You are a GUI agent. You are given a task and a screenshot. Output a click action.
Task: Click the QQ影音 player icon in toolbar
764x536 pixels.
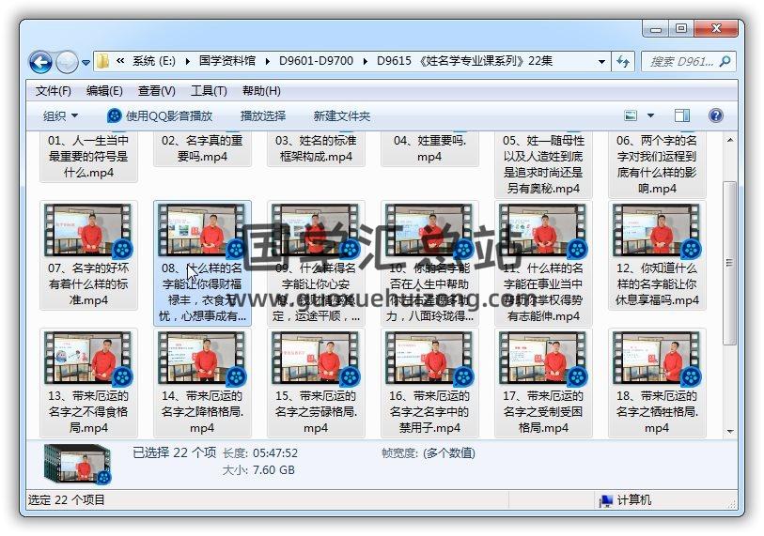pos(115,115)
